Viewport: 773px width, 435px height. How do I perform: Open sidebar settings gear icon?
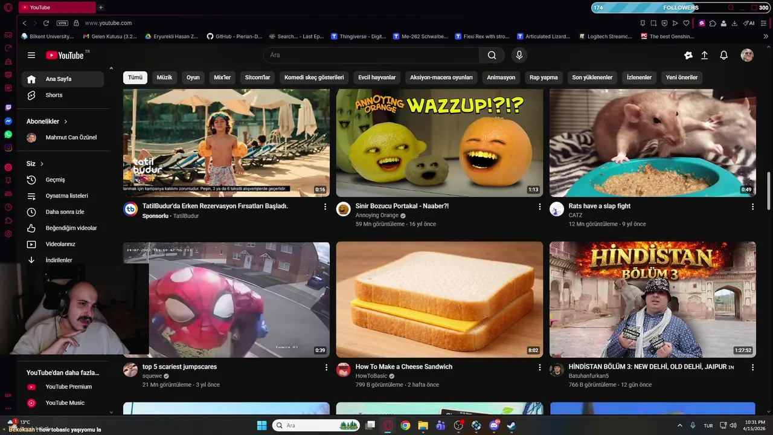coord(8,234)
